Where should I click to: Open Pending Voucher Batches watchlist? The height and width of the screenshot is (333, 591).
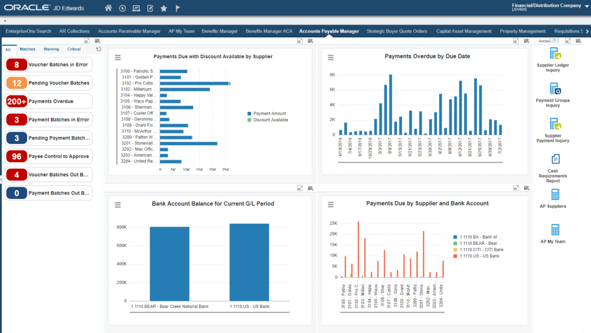pyautogui.click(x=49, y=83)
